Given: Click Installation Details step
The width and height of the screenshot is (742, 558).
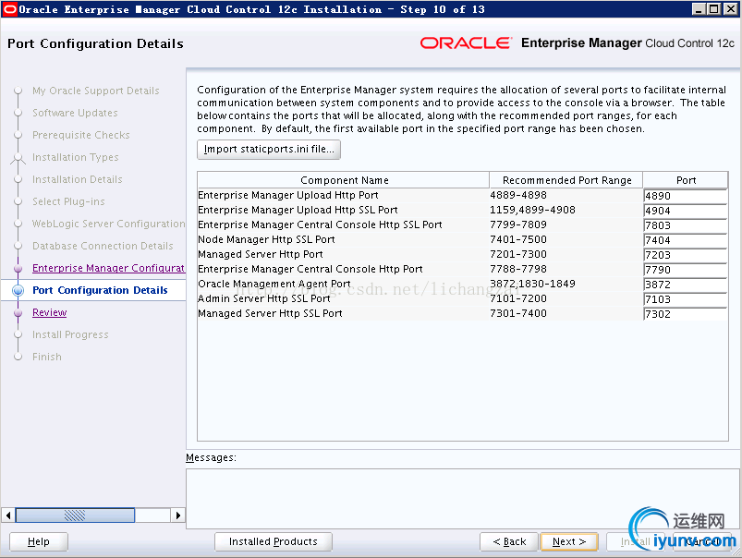Looking at the screenshot, I should 77,179.
